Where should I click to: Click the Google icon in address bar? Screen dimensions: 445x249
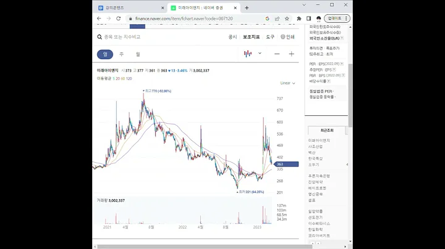(267, 18)
